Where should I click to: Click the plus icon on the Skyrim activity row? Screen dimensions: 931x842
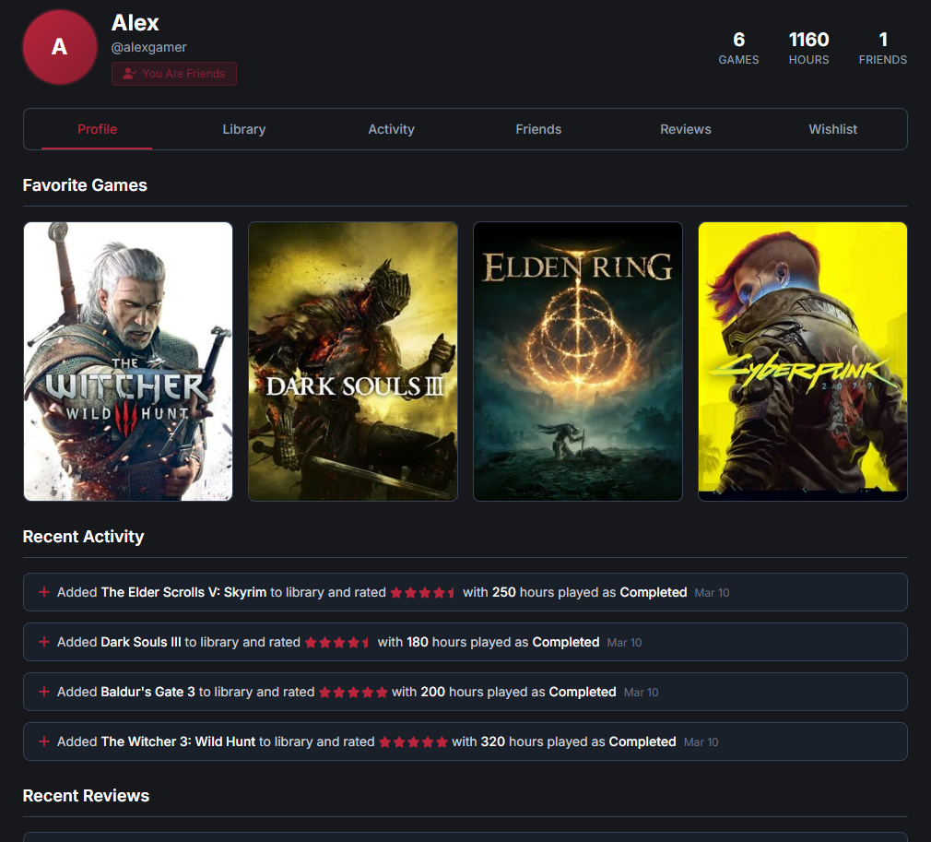tap(44, 592)
